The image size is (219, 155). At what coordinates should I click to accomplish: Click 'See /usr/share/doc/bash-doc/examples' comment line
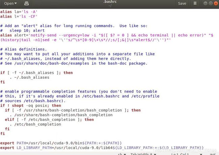[74, 63]
